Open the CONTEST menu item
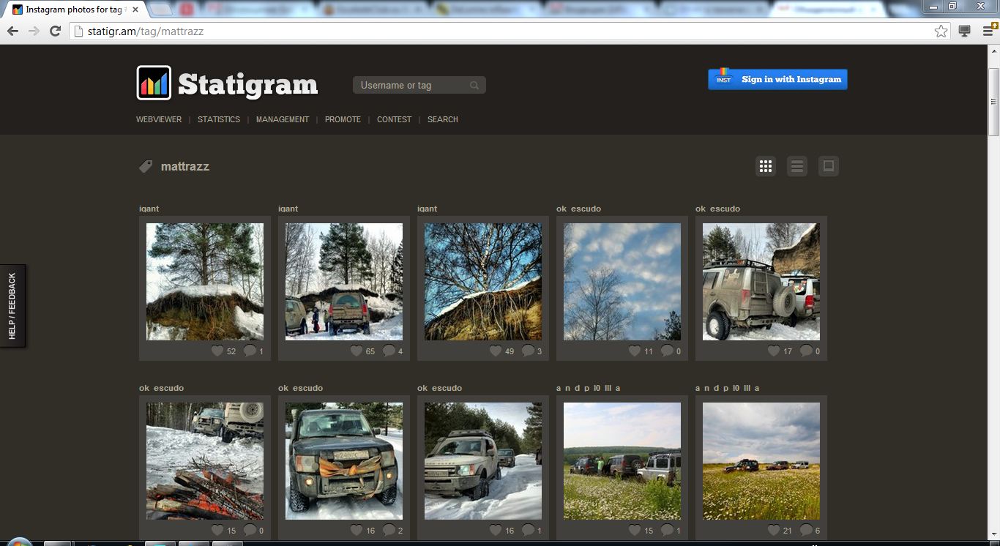The image size is (1000, 546). pos(394,119)
